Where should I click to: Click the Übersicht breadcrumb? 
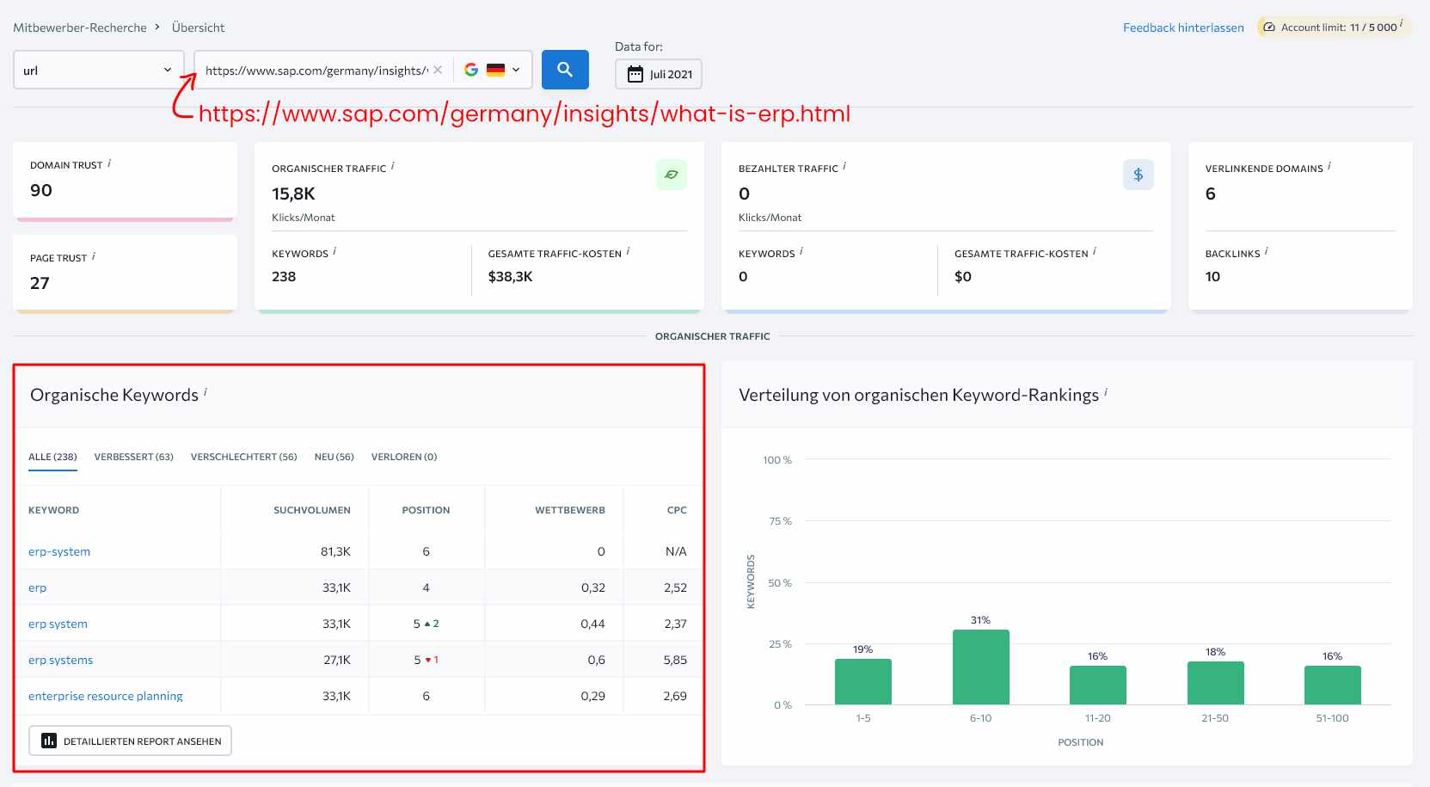198,28
